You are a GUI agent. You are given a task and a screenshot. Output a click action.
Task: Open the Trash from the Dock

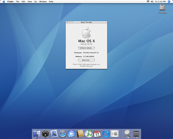tap(136, 134)
